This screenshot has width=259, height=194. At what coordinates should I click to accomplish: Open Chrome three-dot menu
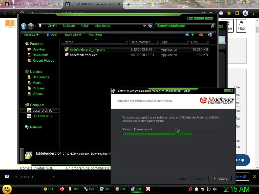tap(253, 13)
